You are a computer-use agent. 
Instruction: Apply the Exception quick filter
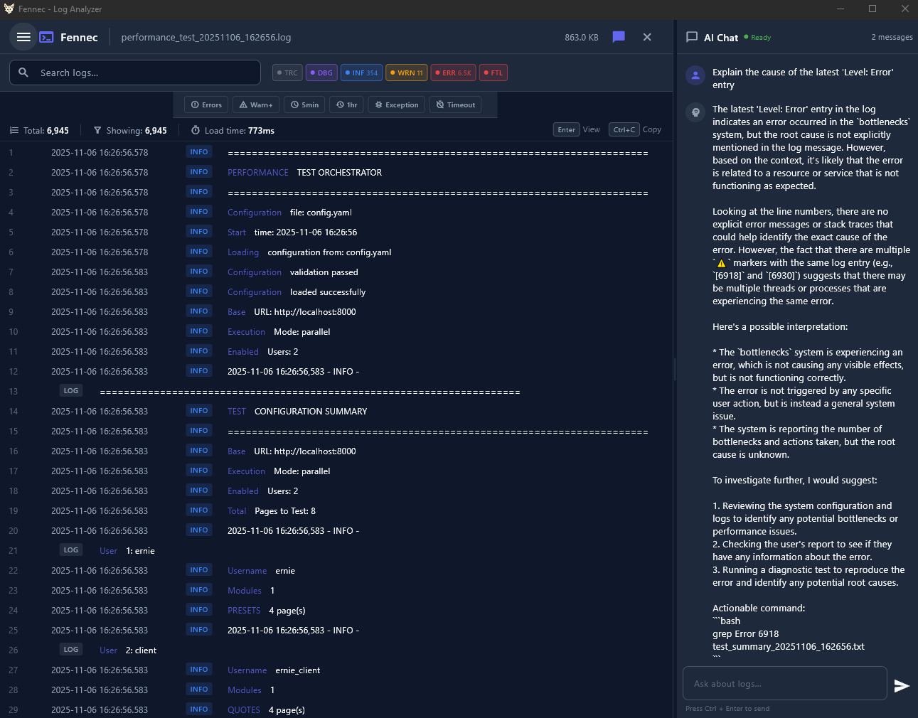397,105
